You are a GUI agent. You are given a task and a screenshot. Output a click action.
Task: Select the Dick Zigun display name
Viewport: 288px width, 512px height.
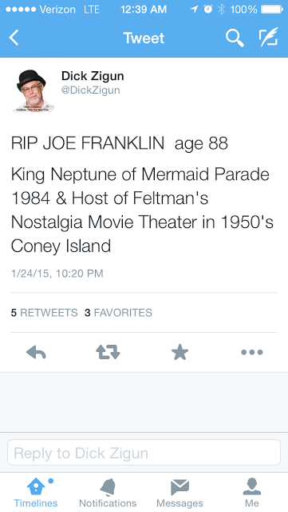tap(93, 76)
